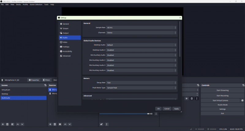
Task: Undock the Controls panel
Action: point(243,85)
